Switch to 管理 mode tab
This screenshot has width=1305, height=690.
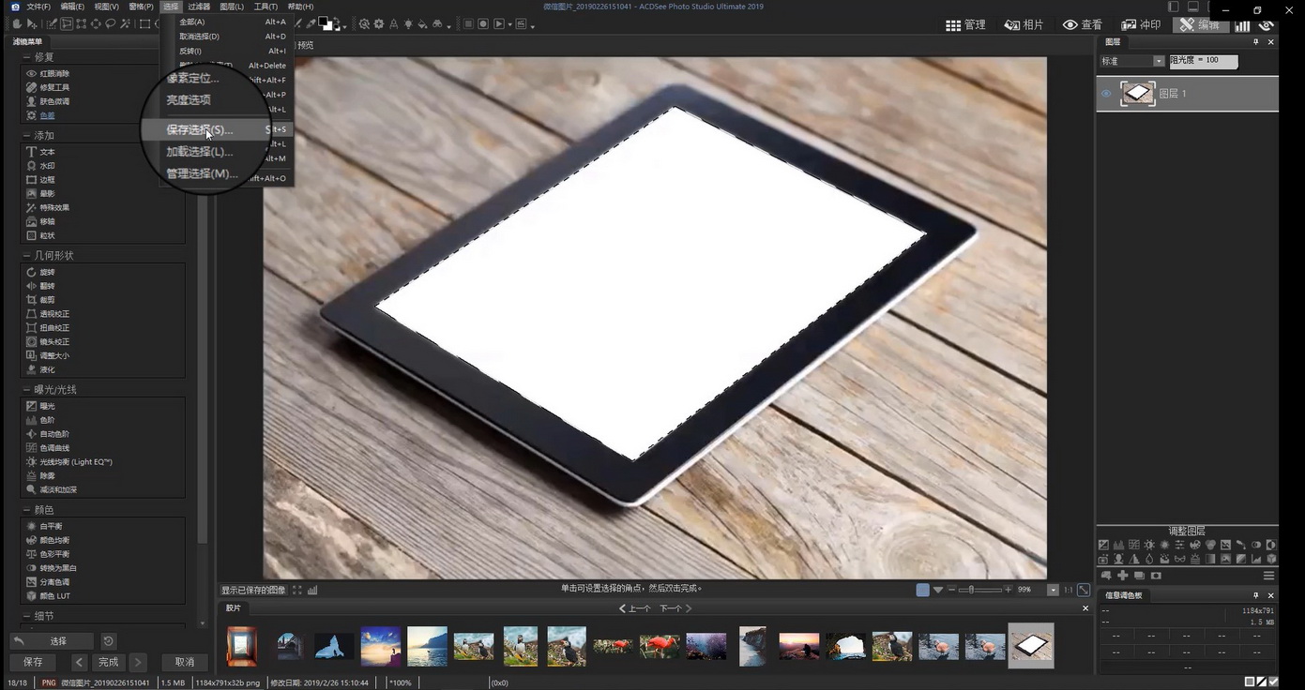point(965,25)
